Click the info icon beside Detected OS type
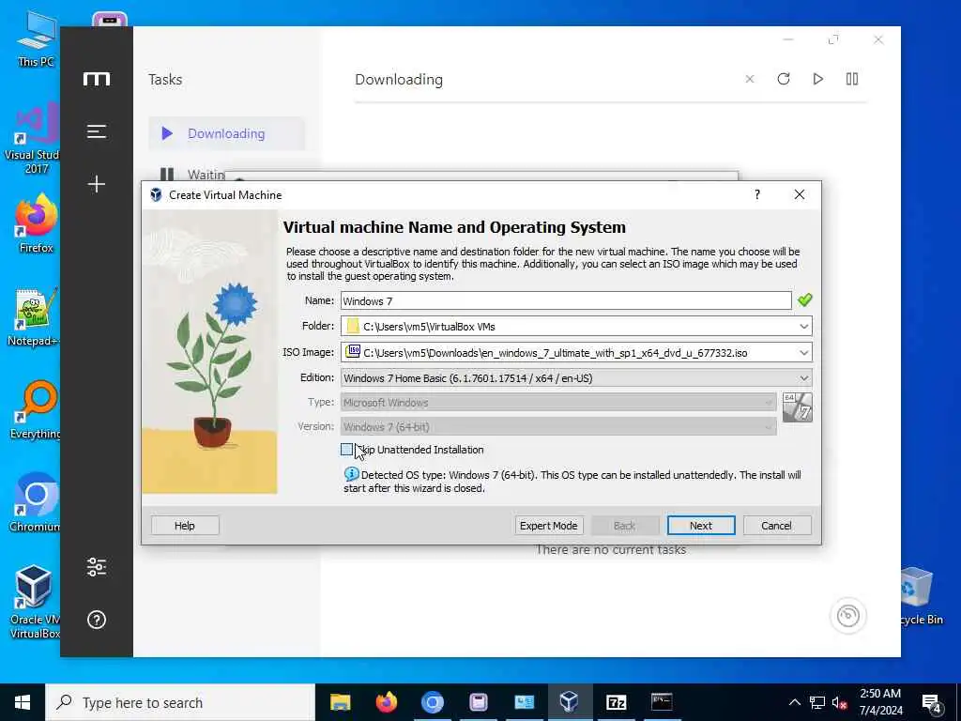 click(351, 474)
